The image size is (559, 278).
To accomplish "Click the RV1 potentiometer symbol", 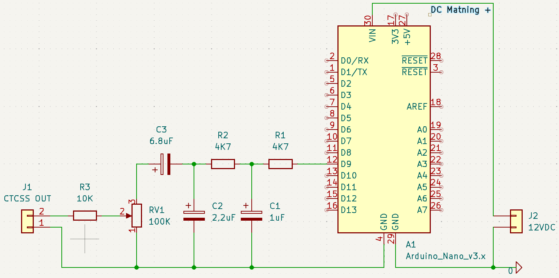I will [137, 216].
